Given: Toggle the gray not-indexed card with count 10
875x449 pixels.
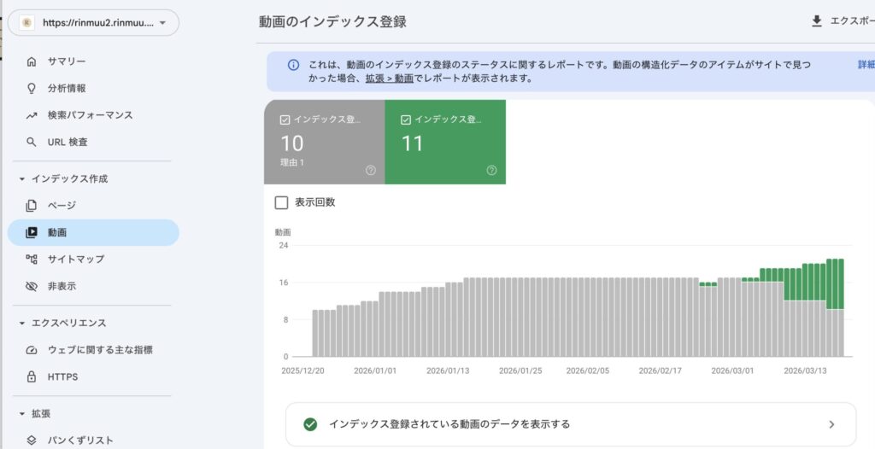Looking at the screenshot, I should point(324,142).
